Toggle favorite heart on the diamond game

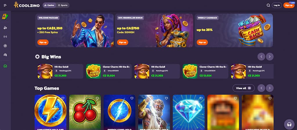pos(201,98)
